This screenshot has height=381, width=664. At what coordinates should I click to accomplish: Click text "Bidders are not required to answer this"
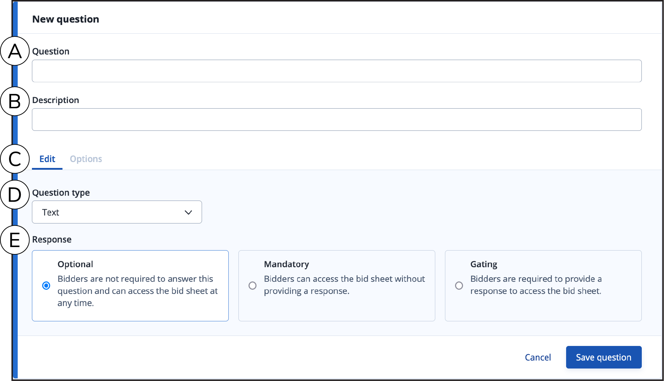coord(135,279)
